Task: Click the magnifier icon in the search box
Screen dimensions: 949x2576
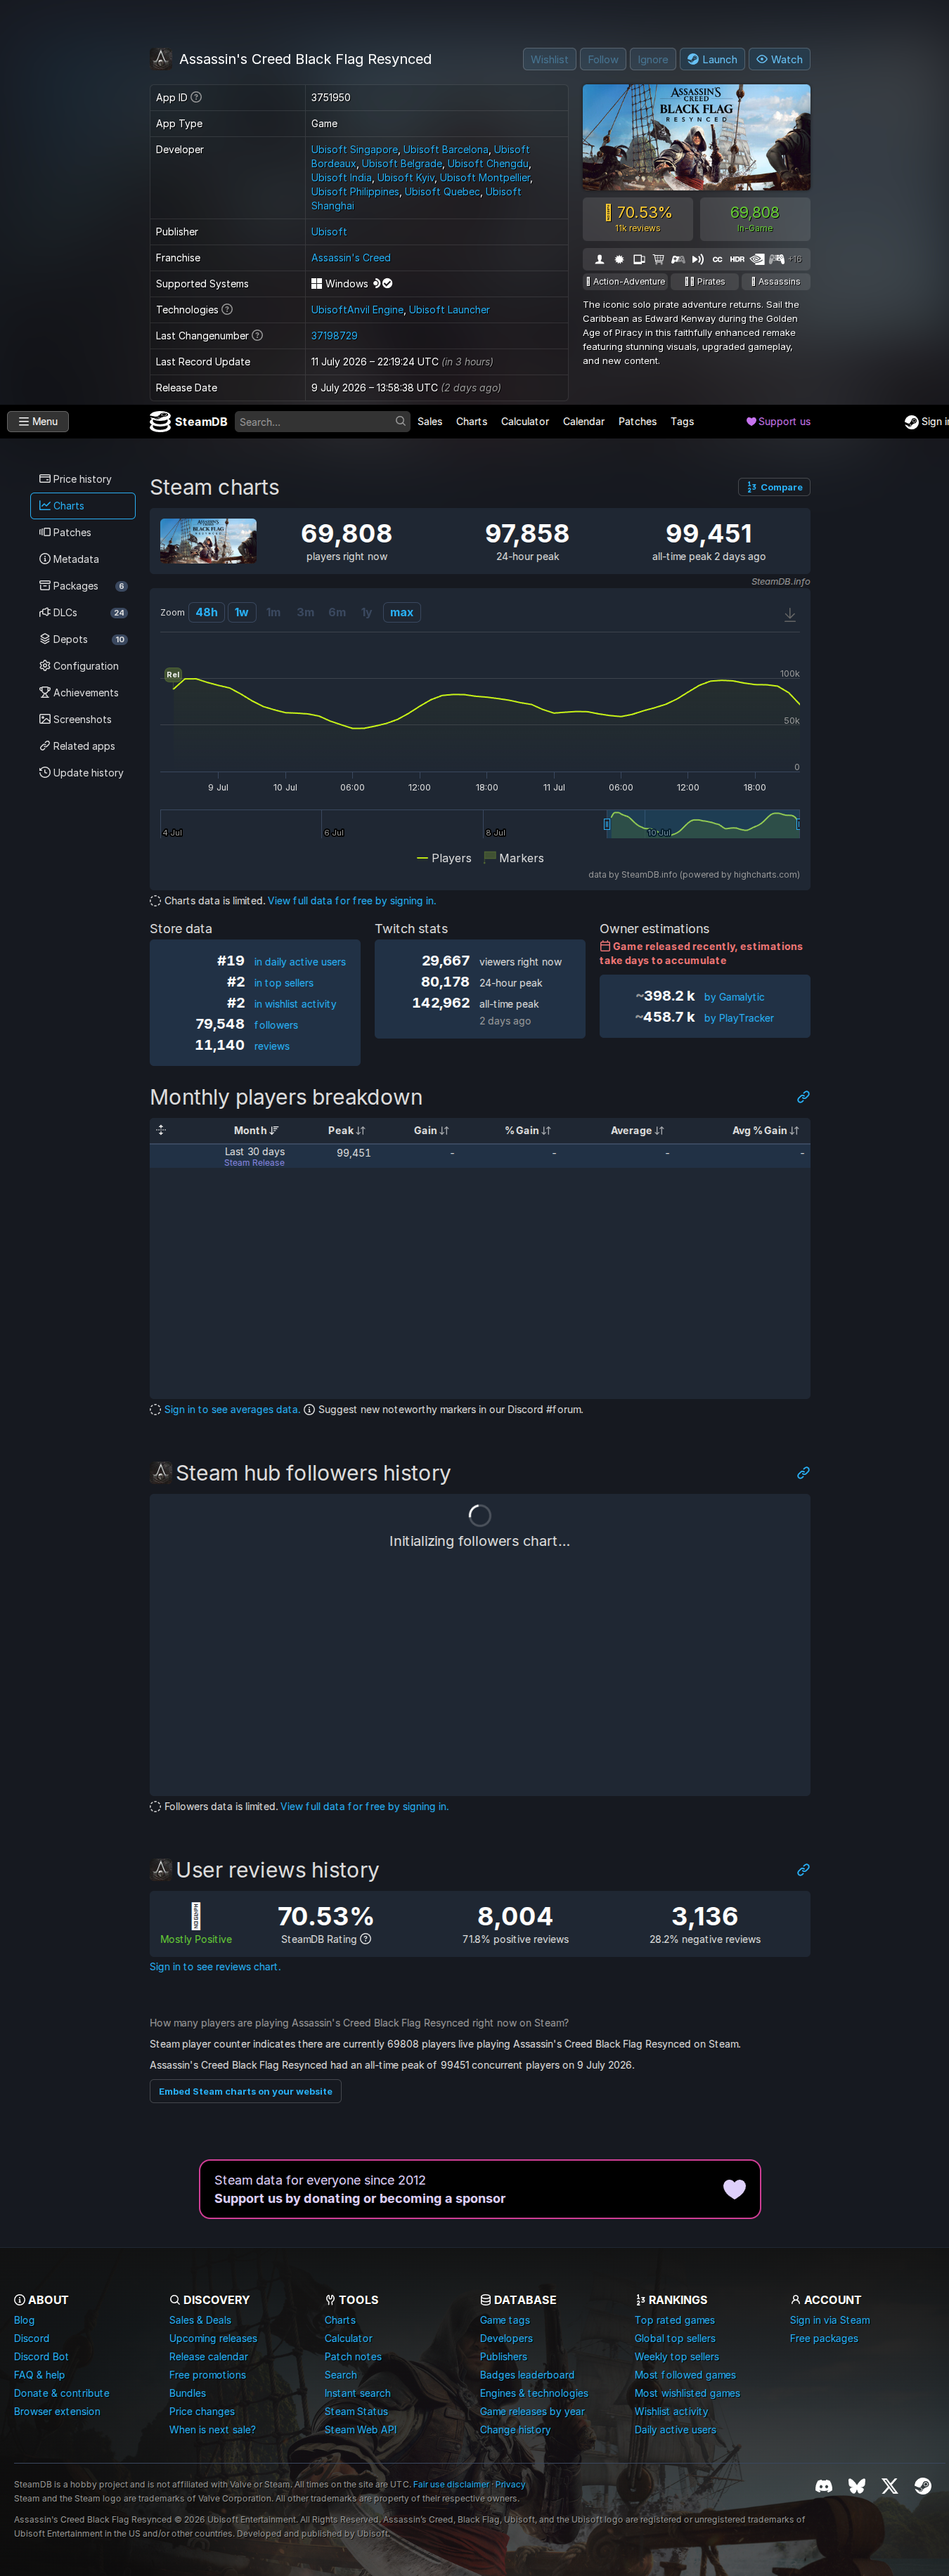Action: pyautogui.click(x=400, y=421)
